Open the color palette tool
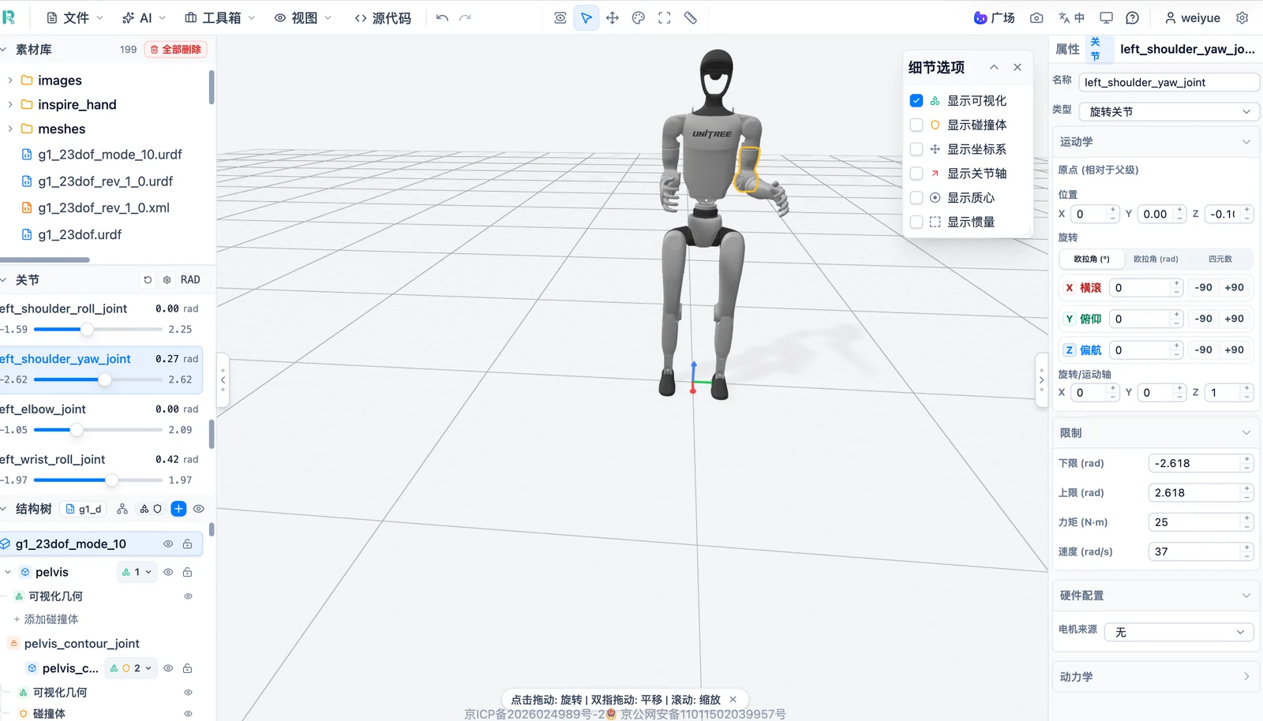Viewport: 1263px width, 721px height. point(639,17)
